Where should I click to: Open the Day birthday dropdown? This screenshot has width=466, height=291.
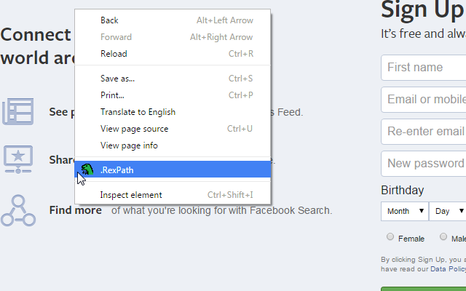click(x=448, y=211)
